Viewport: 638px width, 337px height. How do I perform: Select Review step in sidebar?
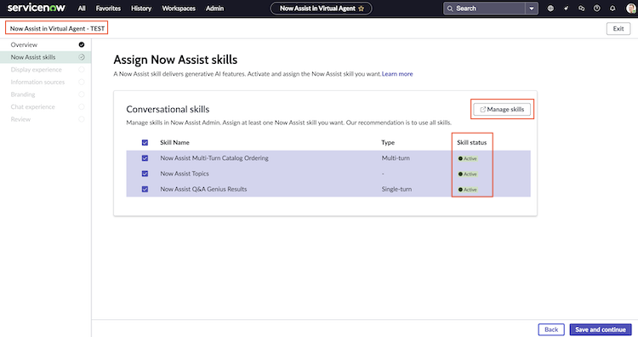pos(46,119)
